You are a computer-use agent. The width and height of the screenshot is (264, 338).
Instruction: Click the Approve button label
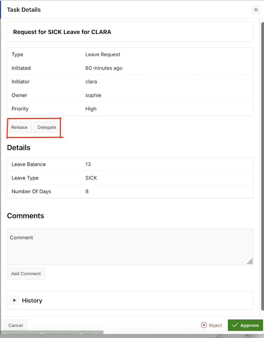click(249, 325)
